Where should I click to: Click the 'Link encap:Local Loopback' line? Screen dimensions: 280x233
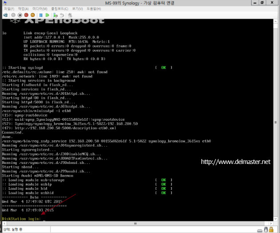tap(50, 33)
